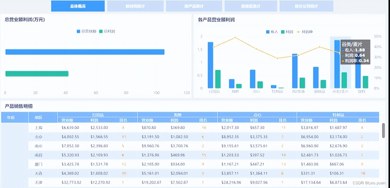The image size is (390, 188).
Task: Click the 收入 blue legend square
Action: (267, 31)
